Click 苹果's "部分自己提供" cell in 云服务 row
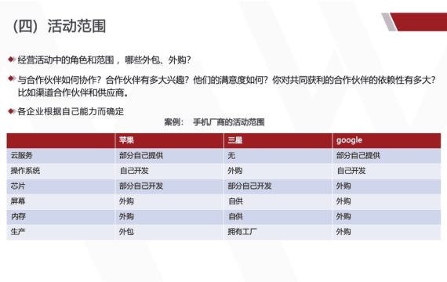 point(169,156)
